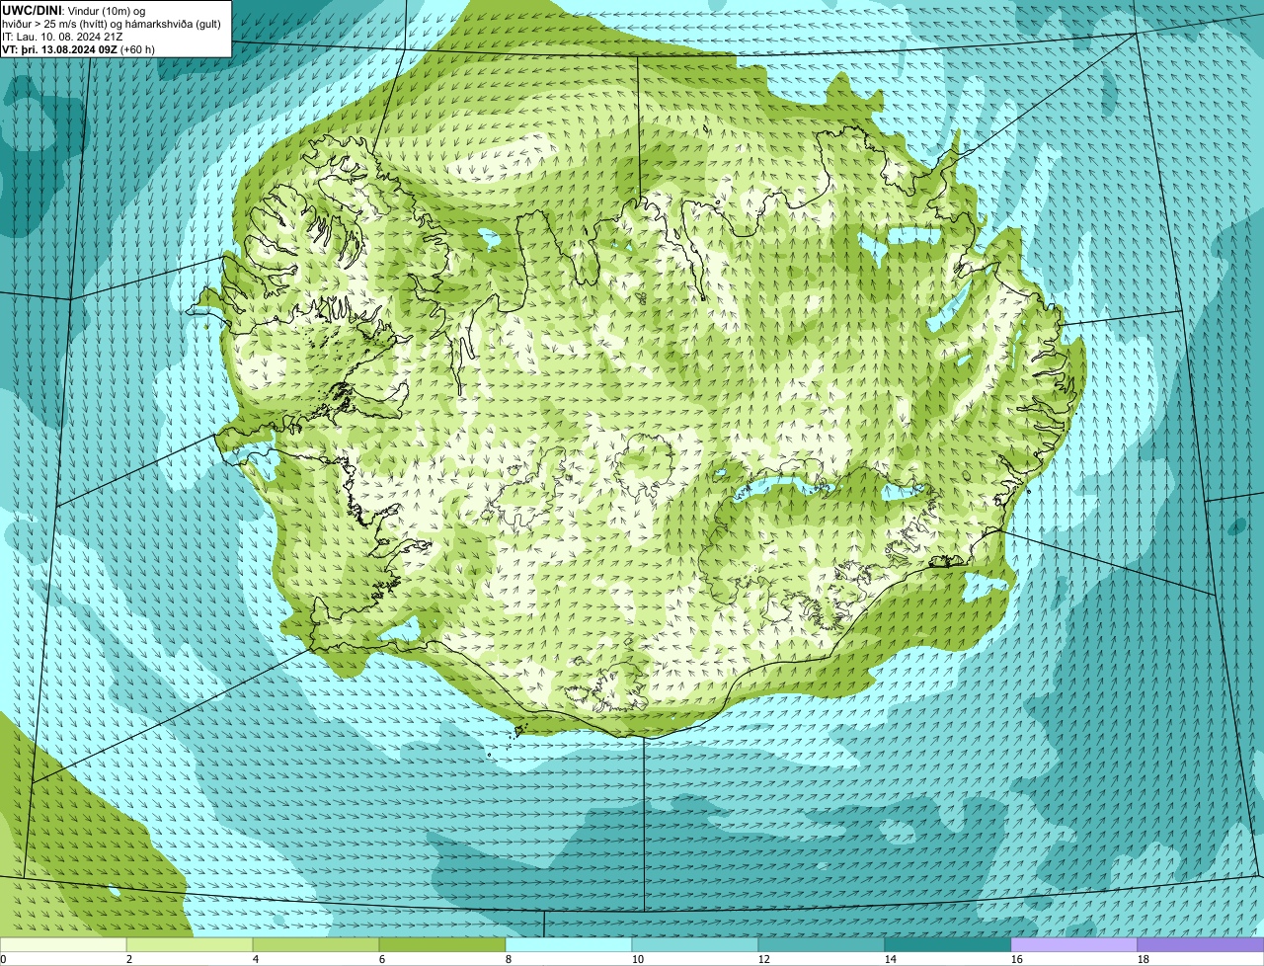
Task: Click the 8–10 m/s pale cyan legend swatch
Action: [x=569, y=944]
